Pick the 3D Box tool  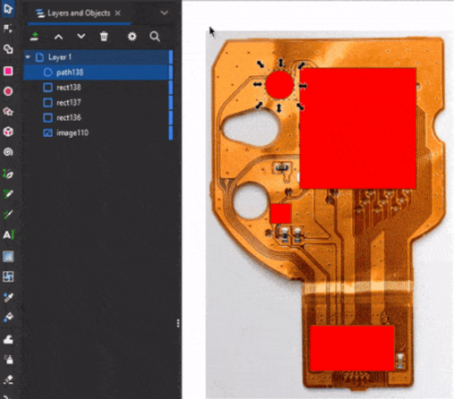(8, 132)
